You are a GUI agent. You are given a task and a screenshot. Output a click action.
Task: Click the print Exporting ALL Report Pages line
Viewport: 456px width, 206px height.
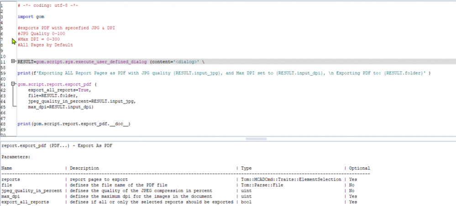pos(224,73)
